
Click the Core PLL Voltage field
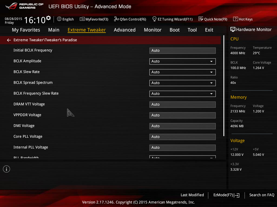tap(183, 137)
